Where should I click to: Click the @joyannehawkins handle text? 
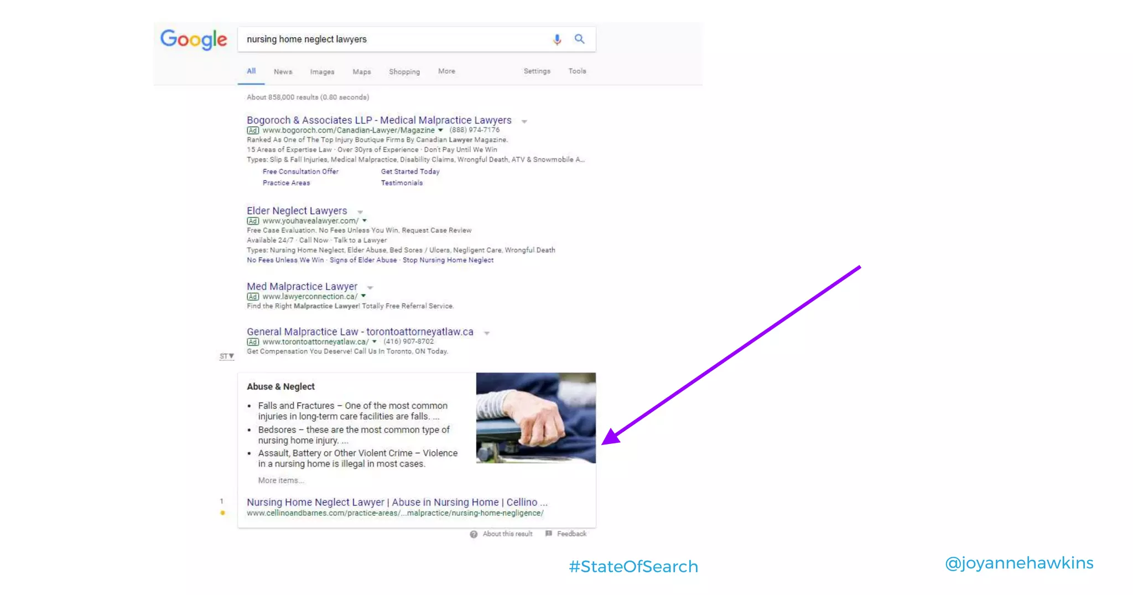tap(1019, 563)
